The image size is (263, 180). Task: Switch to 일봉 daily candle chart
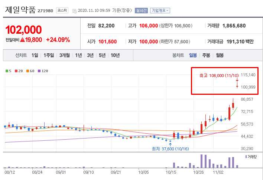click(x=193, y=55)
